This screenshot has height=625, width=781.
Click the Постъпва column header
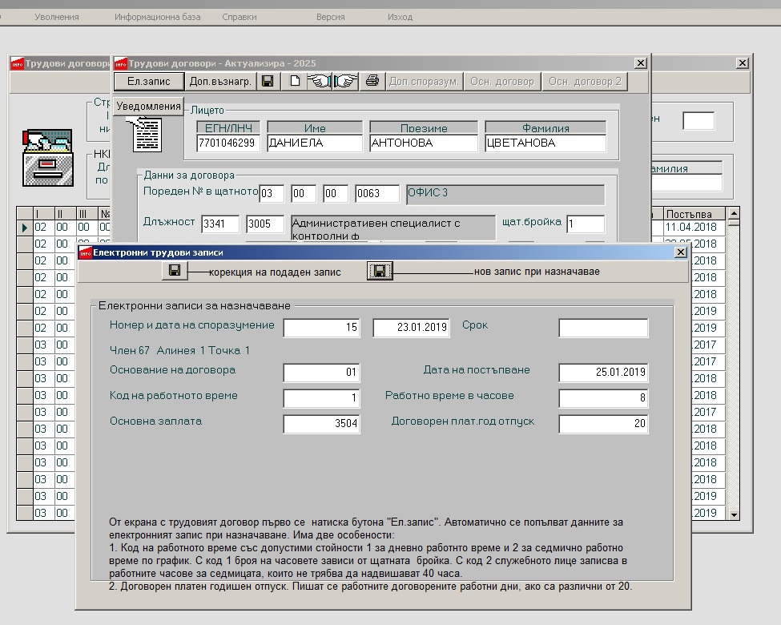click(694, 214)
